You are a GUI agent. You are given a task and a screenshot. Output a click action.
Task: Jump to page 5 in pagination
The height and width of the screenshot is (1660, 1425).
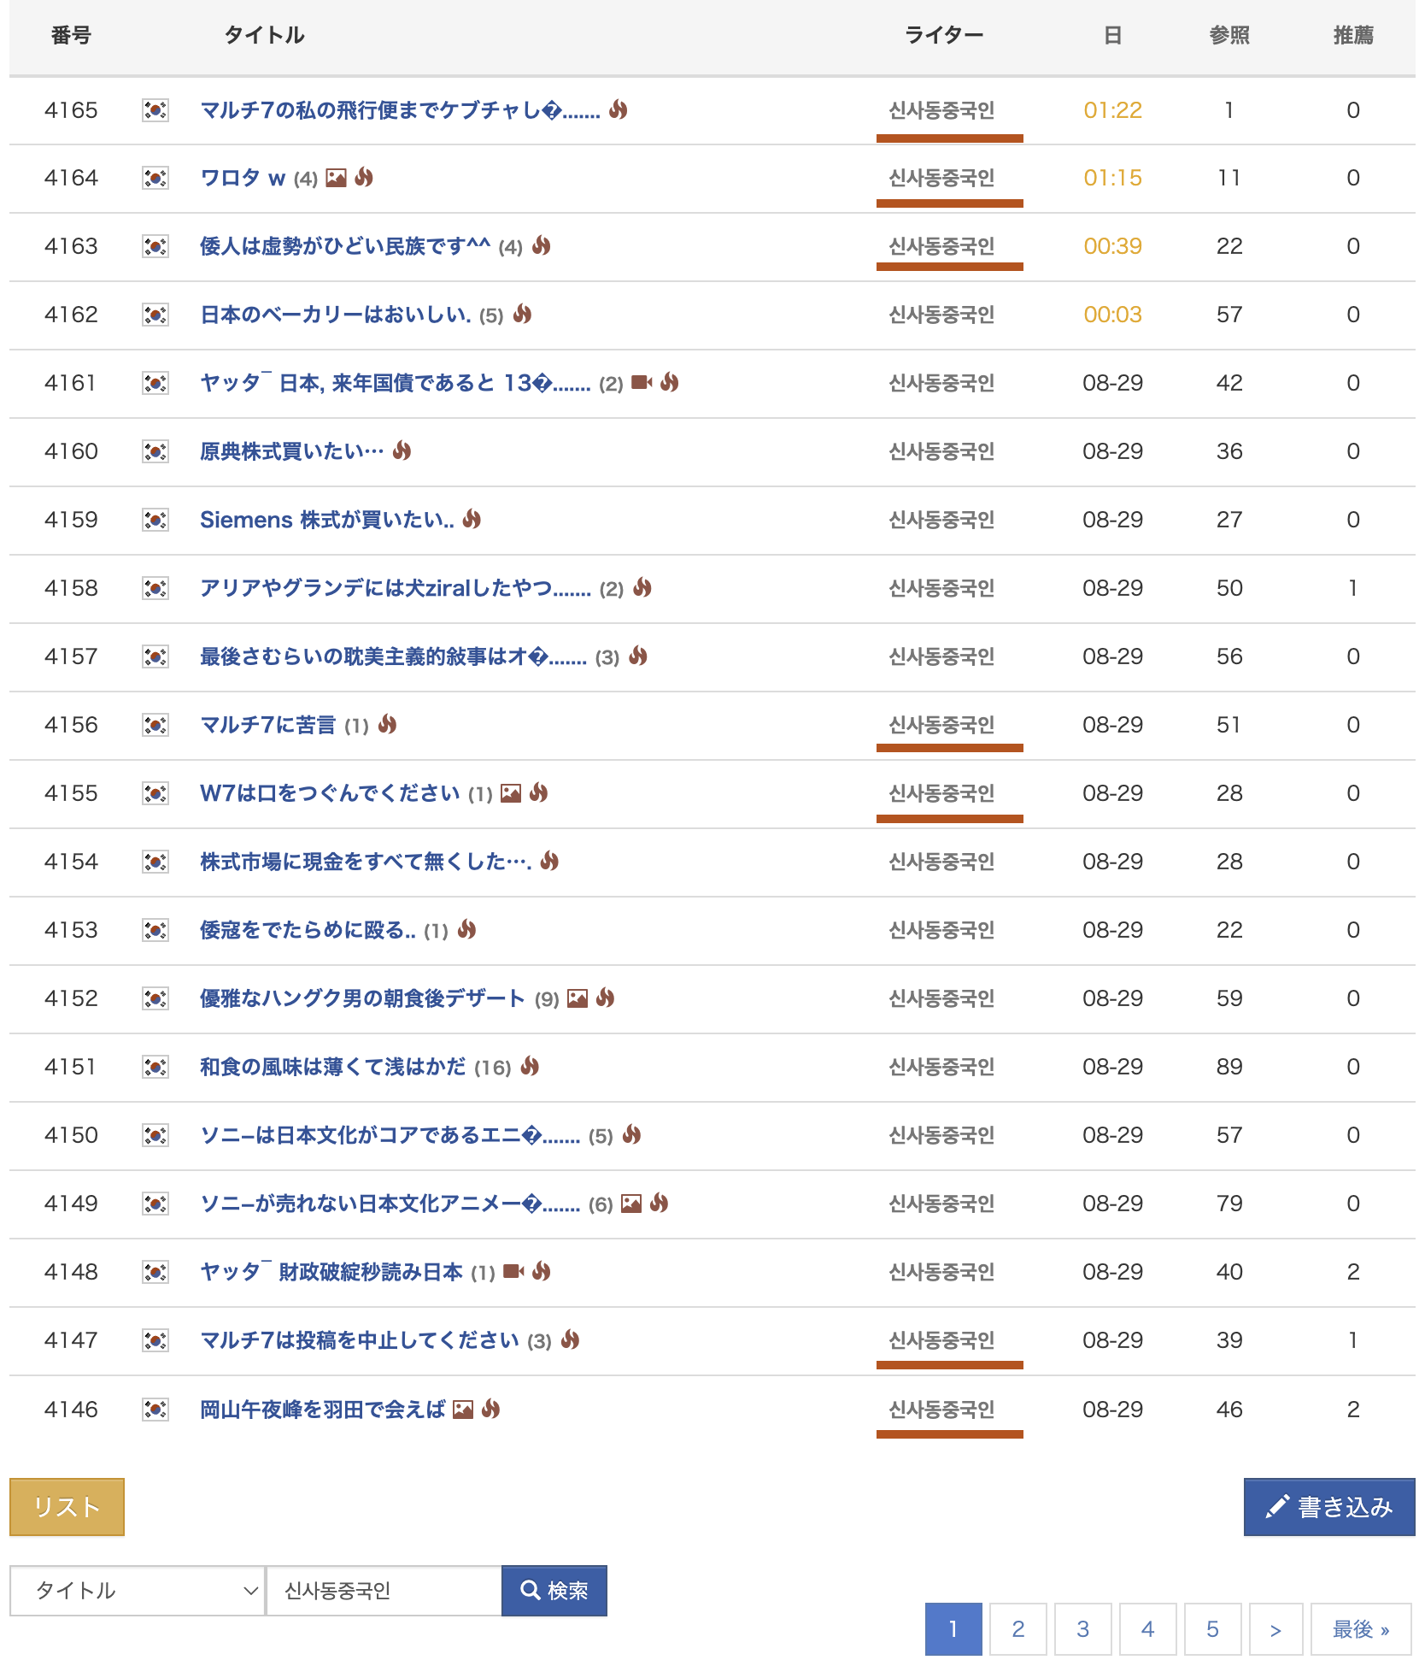[1212, 1629]
